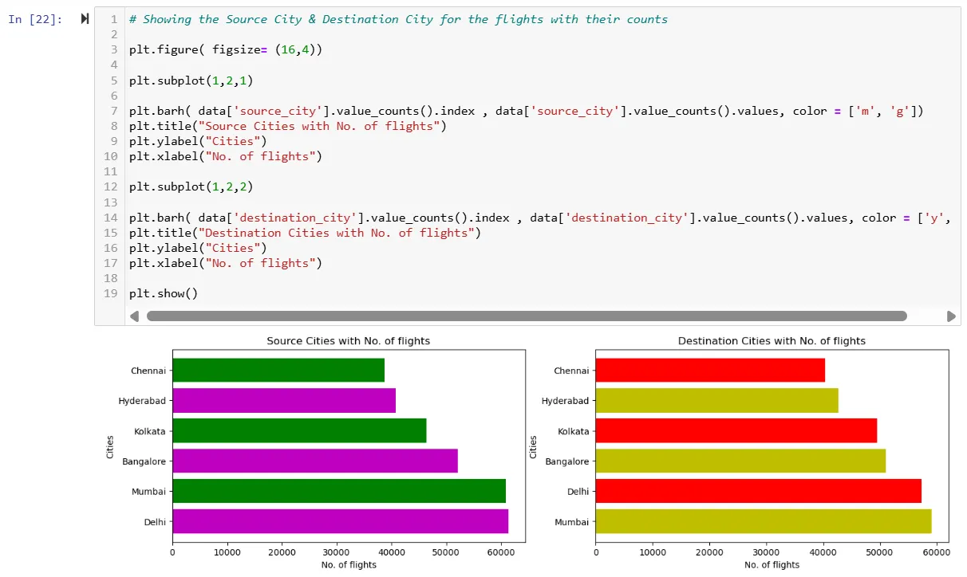The image size is (967, 577).
Task: Click the red Chennai bar in the Destination Cities chart
Action: [x=710, y=370]
